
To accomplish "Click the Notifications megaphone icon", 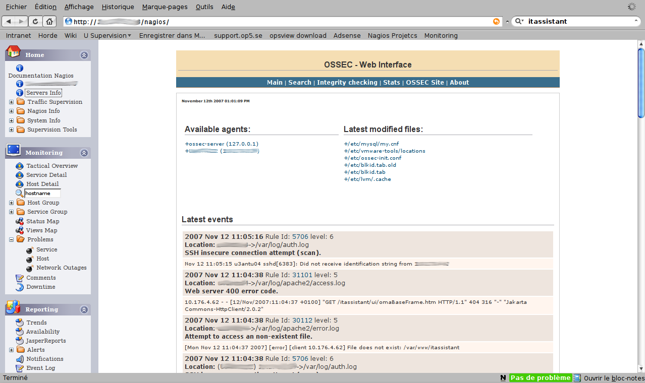I will (20, 359).
